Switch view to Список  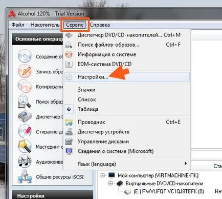[127, 99]
